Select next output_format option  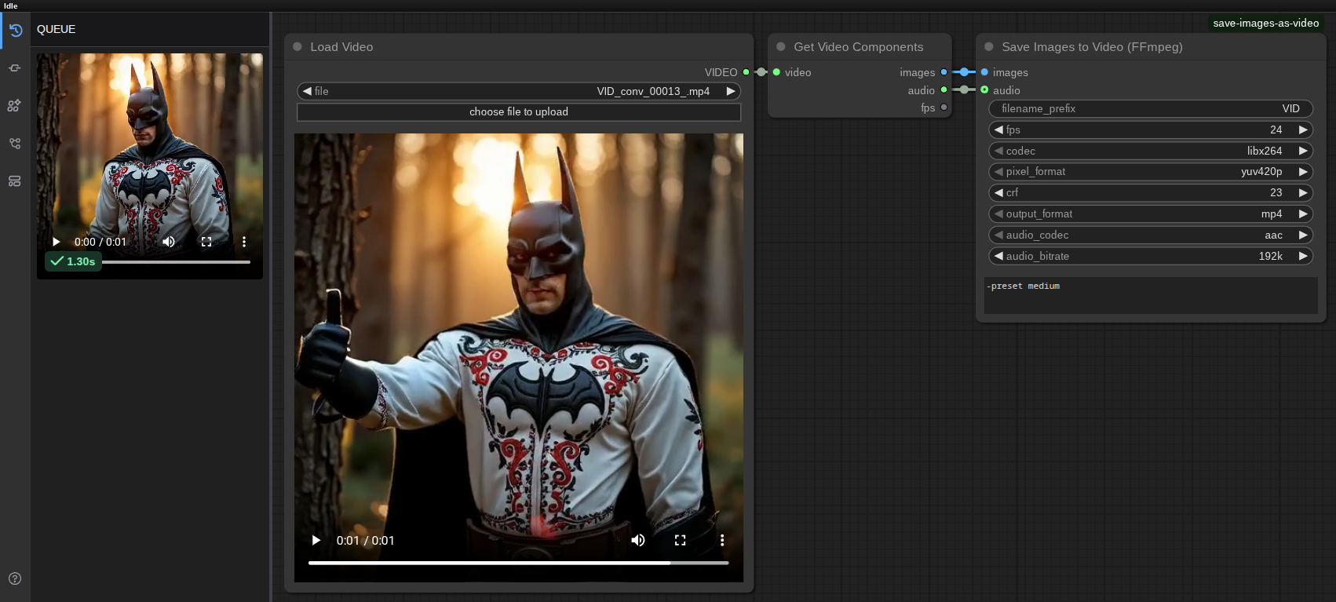click(1303, 213)
